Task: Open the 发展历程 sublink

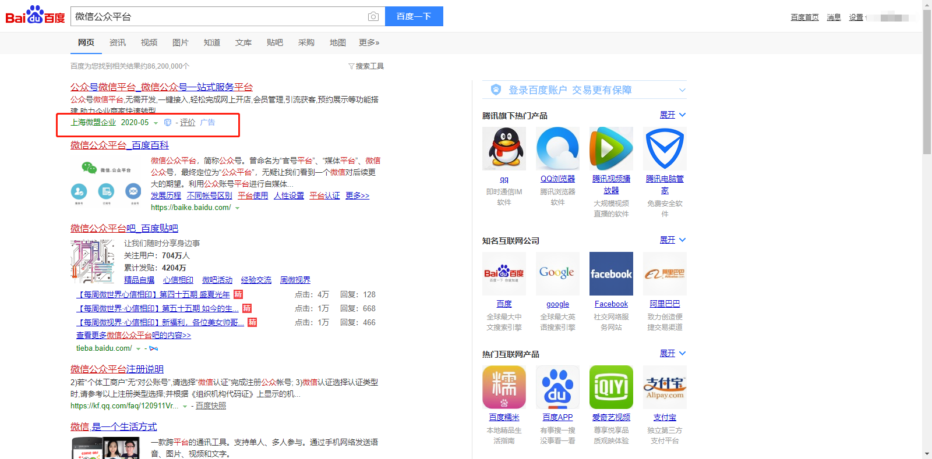Action: tap(166, 195)
